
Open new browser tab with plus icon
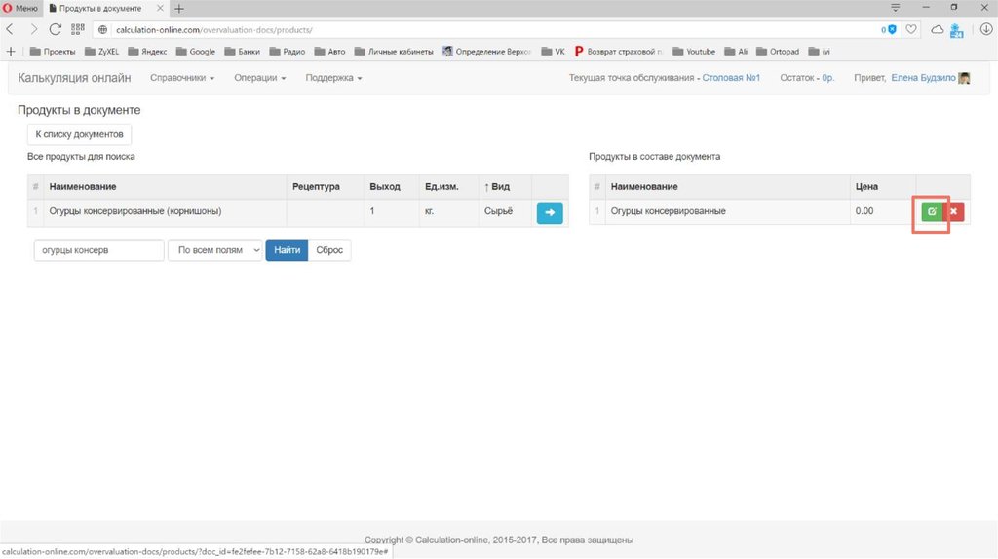pyautogui.click(x=178, y=8)
